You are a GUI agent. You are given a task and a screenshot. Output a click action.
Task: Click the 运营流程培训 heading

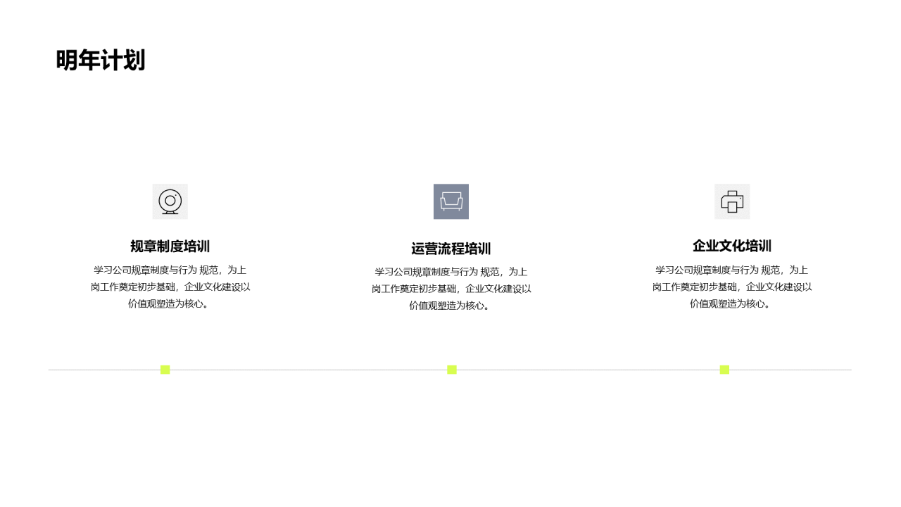[x=451, y=249]
